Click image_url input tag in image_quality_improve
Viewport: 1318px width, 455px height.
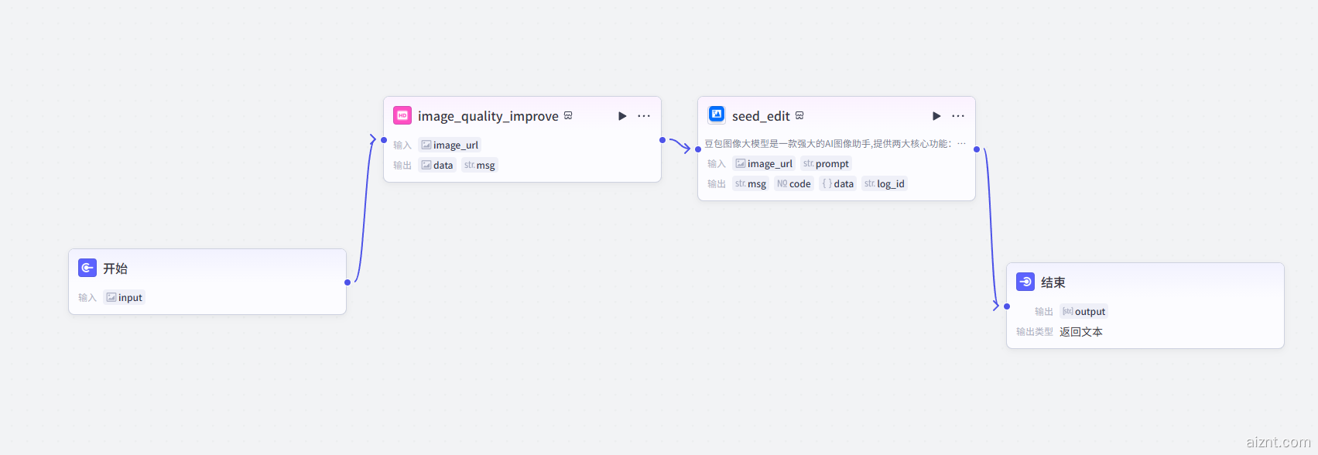pyautogui.click(x=450, y=145)
